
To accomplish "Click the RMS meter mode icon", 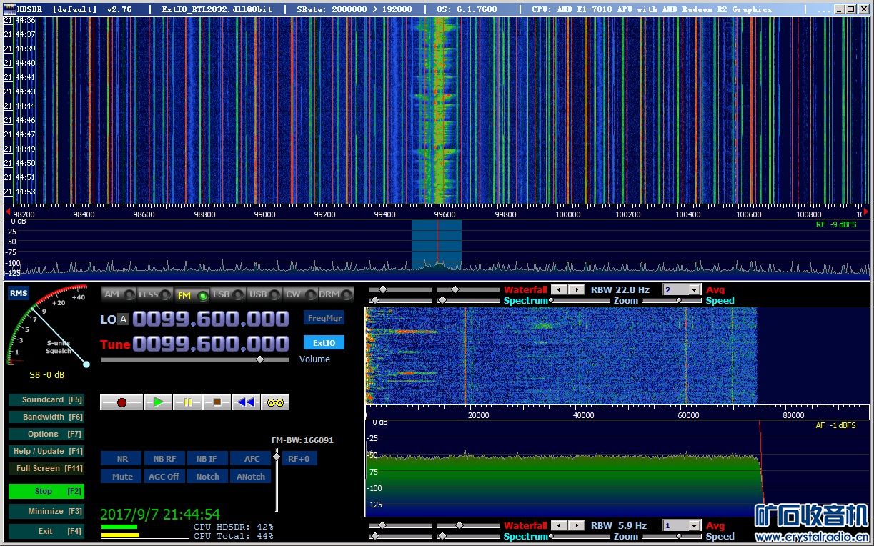I will coord(19,293).
